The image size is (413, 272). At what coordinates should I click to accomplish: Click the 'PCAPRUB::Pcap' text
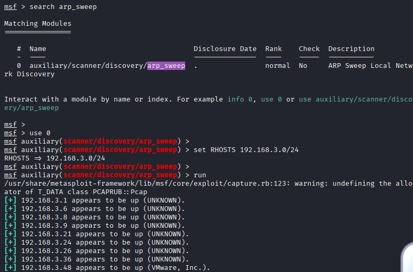(x=120, y=192)
